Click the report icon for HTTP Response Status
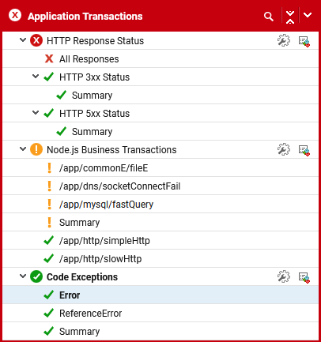This screenshot has width=321, height=342. click(x=304, y=41)
